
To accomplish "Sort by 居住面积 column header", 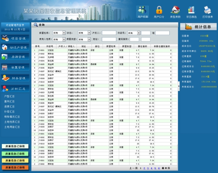I will [x=142, y=46].
